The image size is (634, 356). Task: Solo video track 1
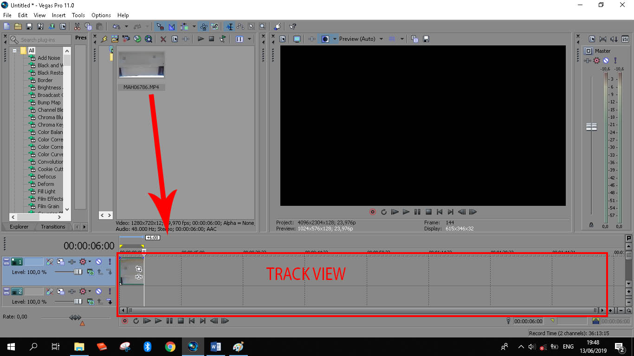[110, 262]
